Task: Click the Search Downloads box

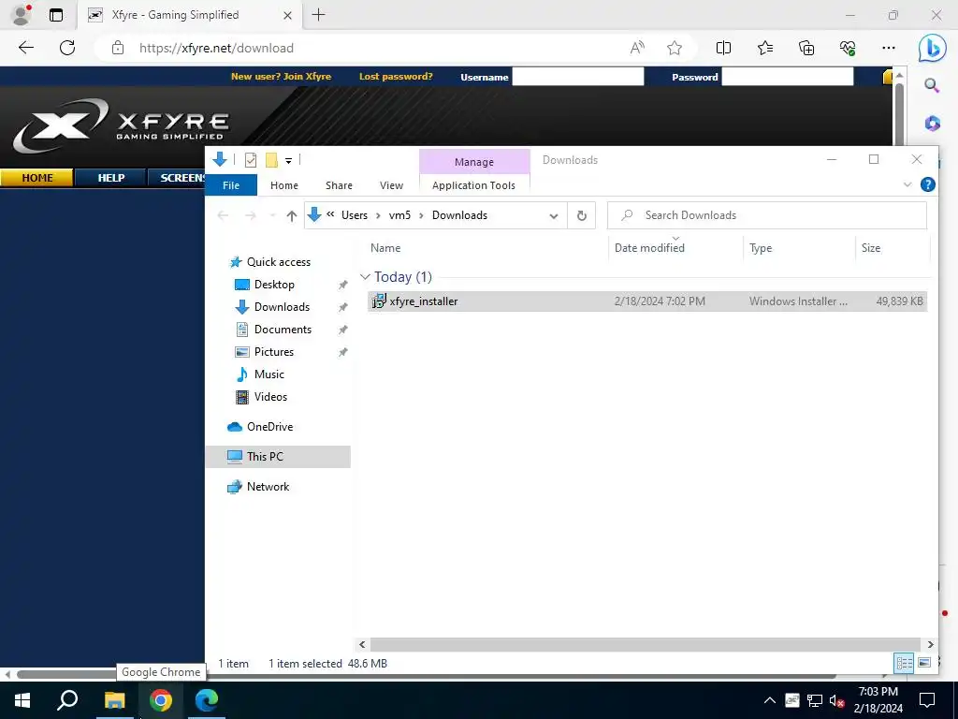Action: pyautogui.click(x=767, y=215)
